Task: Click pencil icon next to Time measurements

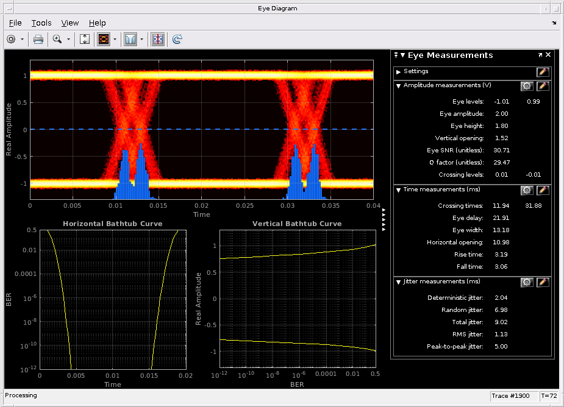Action: coord(543,190)
